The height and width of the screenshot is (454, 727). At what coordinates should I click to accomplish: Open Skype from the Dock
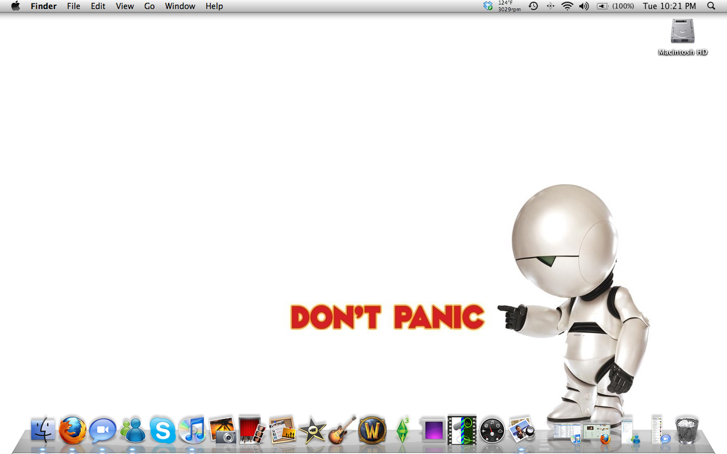point(162,431)
